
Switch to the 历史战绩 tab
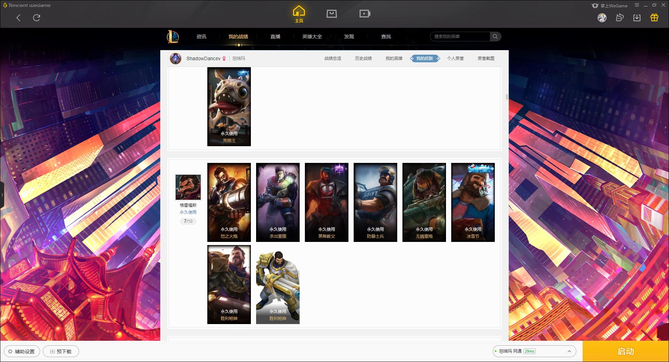point(363,58)
